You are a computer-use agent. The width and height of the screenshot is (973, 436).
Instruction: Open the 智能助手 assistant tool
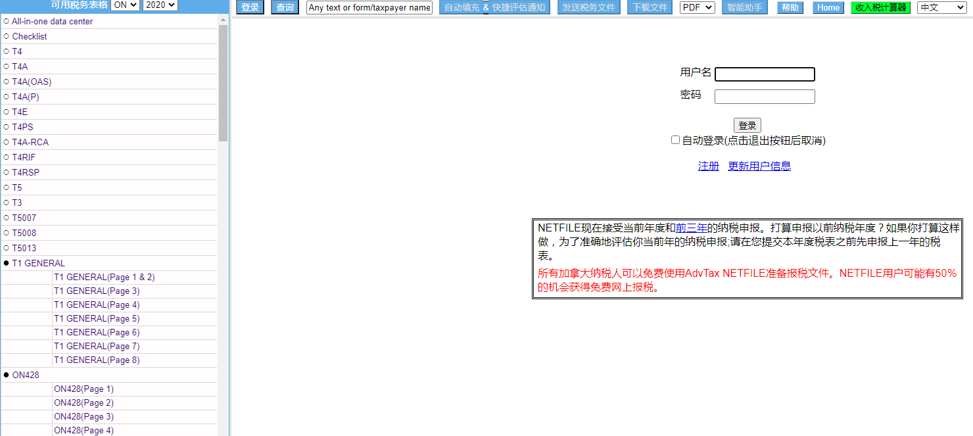point(744,8)
